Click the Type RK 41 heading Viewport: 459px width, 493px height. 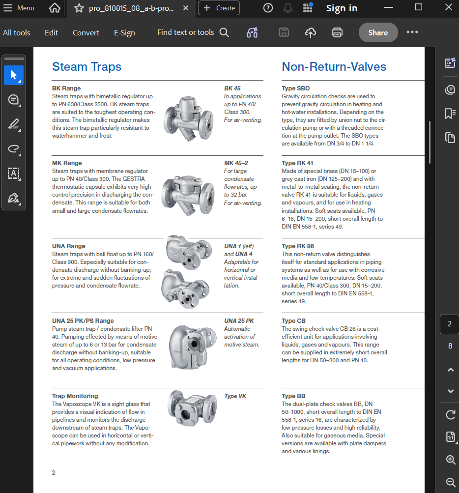(297, 163)
